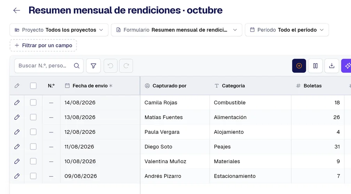Click the date cell 10/08/2026
The width and height of the screenshot is (351, 194).
(x=100, y=161)
